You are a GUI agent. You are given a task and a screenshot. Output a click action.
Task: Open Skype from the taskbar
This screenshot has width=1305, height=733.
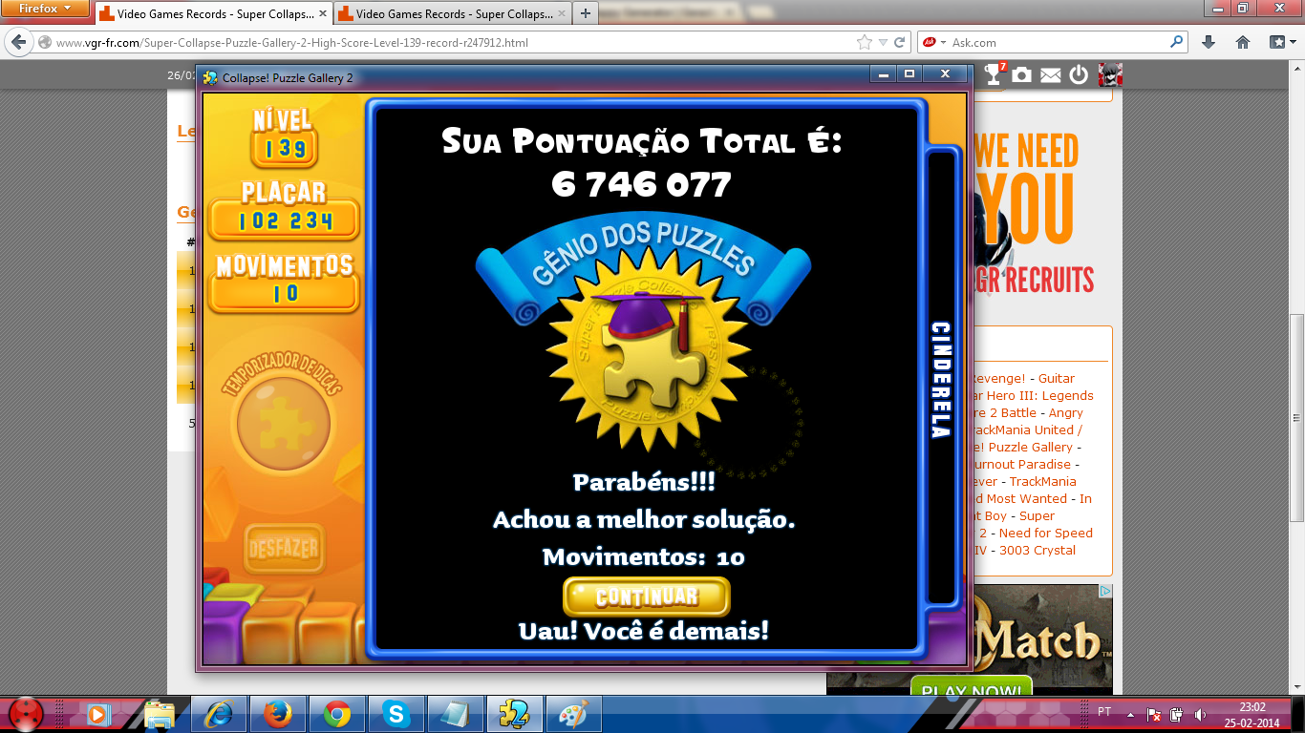(x=396, y=714)
